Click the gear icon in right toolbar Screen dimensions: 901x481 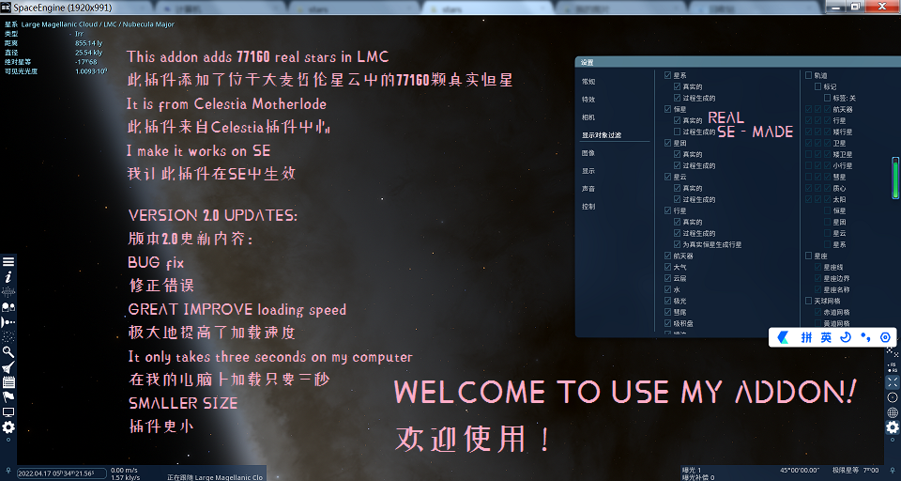click(x=892, y=427)
